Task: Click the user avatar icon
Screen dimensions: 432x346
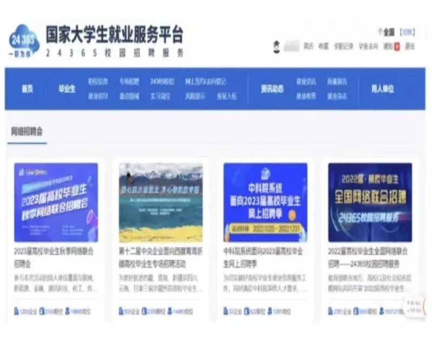Action: click(x=276, y=46)
